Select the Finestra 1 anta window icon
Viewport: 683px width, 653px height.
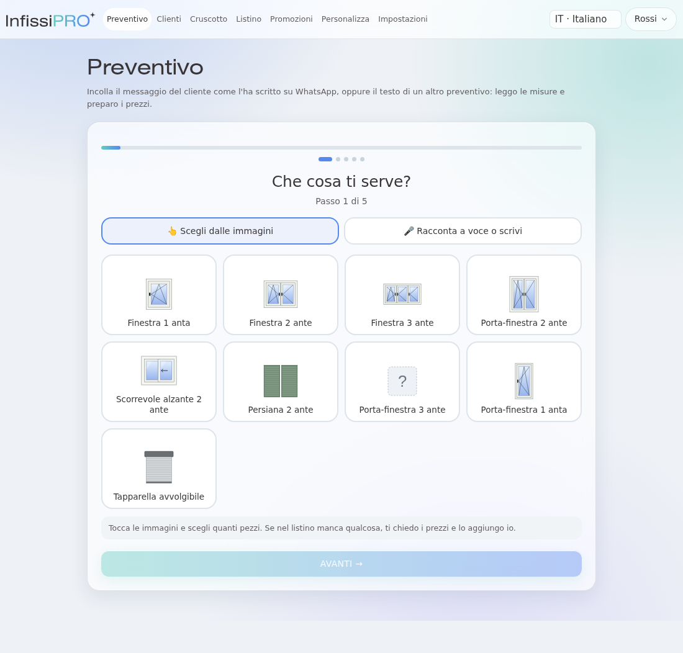[x=158, y=294]
